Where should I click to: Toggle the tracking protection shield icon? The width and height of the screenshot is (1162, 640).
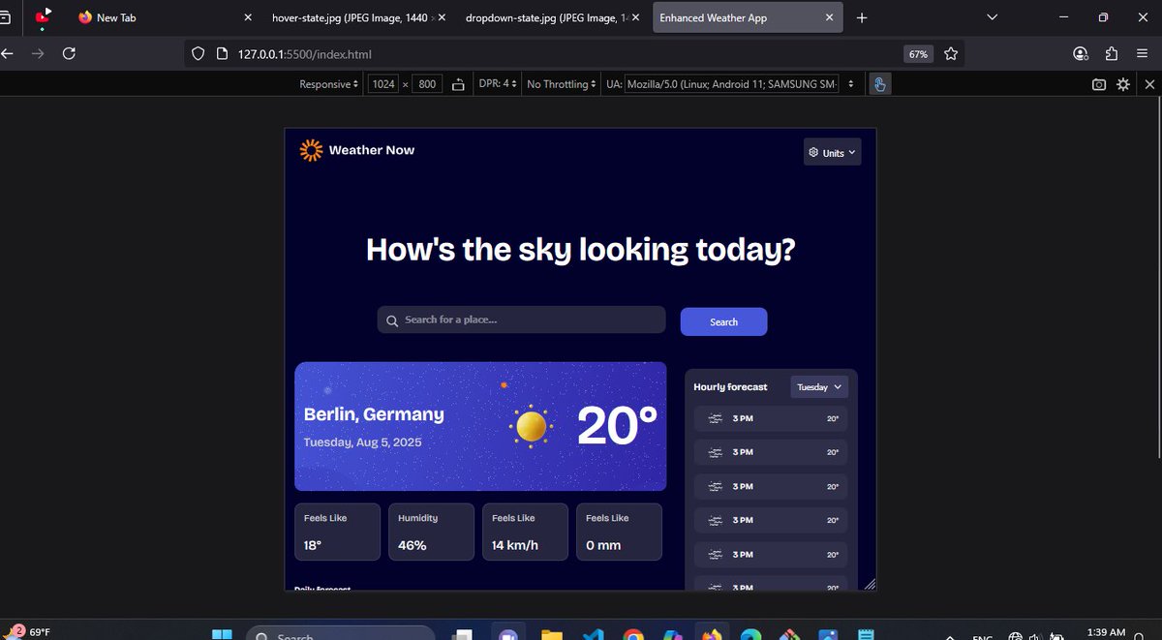[x=197, y=54]
